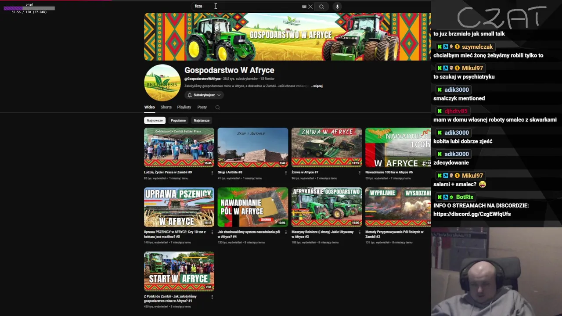Click title 'Ludzie, Życie i Praca w Zambii #9'
Image resolution: width=562 pixels, height=316 pixels.
coord(168,172)
